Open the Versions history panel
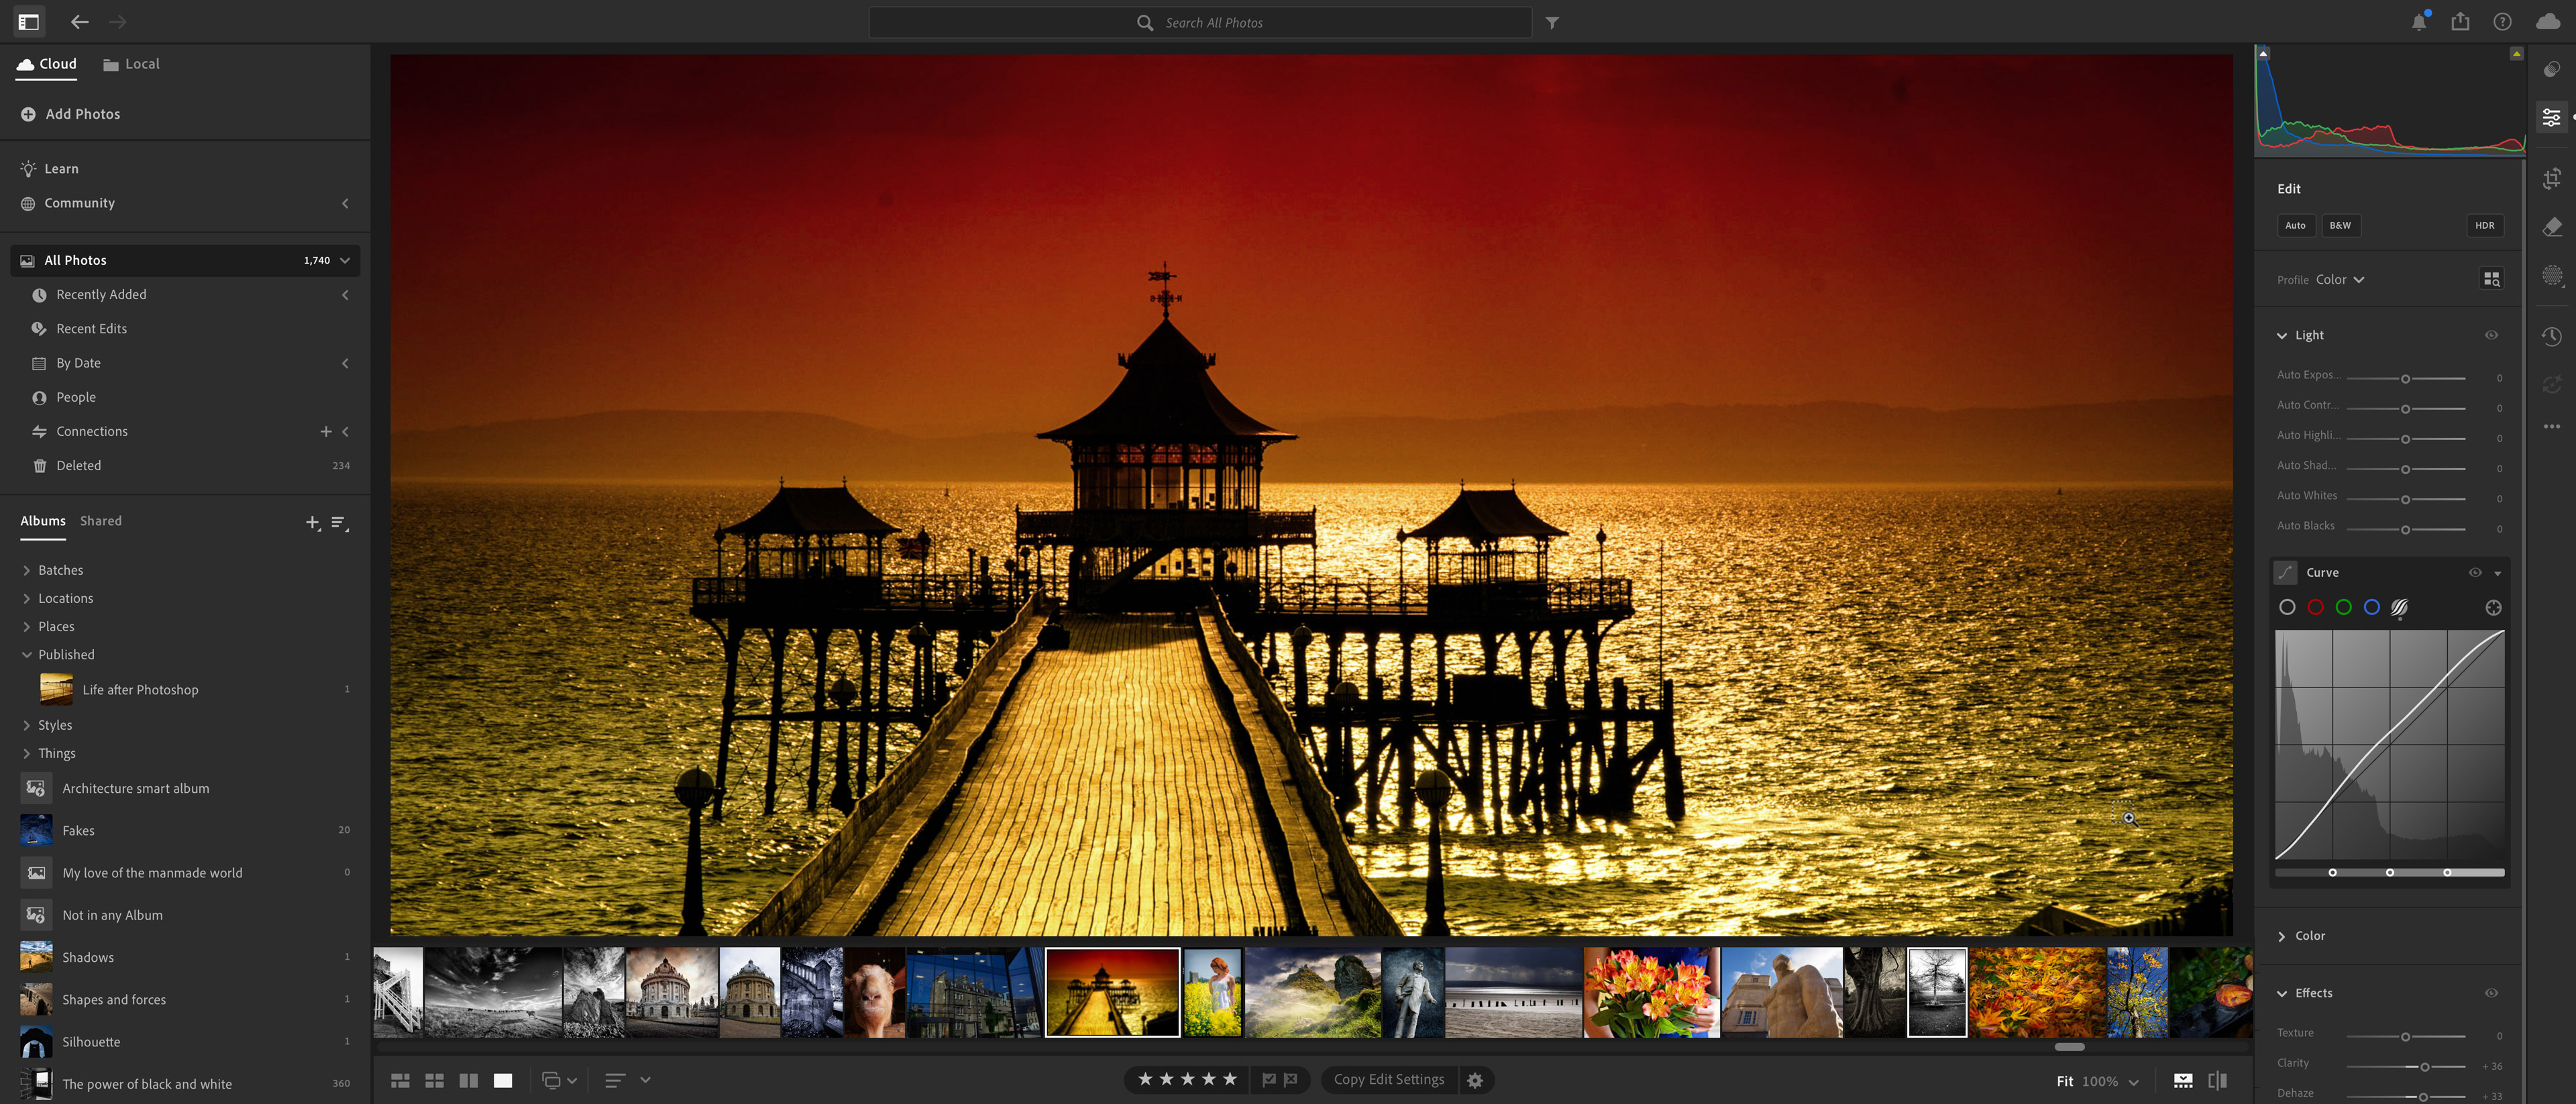Screen dimensions: 2576x1104 [x=2551, y=336]
